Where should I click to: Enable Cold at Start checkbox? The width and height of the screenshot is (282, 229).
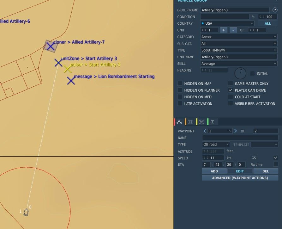pyautogui.click(x=231, y=97)
